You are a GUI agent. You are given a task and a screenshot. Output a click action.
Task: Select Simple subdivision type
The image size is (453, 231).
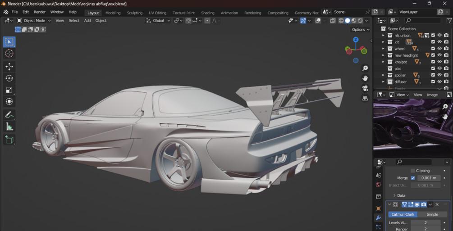pyautogui.click(x=432, y=214)
